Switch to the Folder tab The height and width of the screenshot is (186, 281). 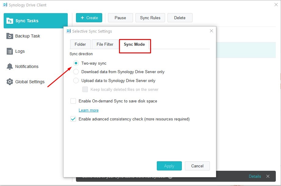coord(80,44)
